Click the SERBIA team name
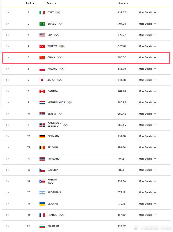This screenshot has width=173, height=232. coord(52,114)
